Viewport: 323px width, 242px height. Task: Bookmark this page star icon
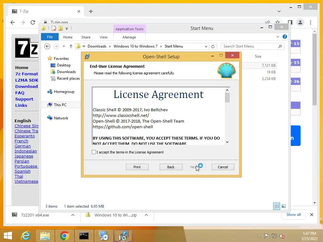click(278, 22)
